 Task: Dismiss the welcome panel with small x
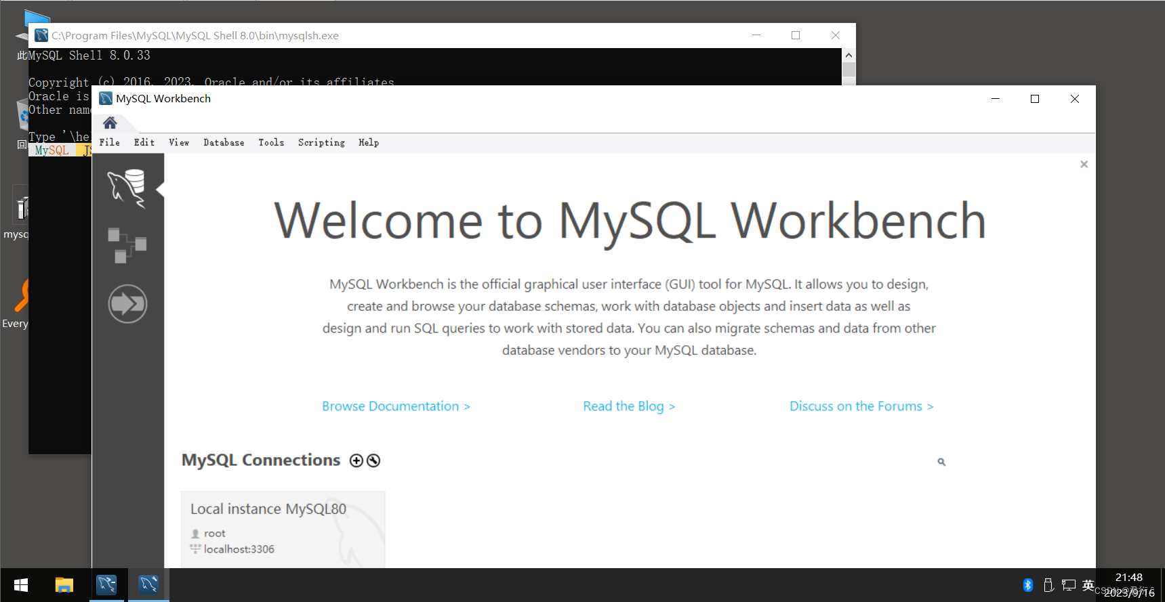[x=1084, y=164]
